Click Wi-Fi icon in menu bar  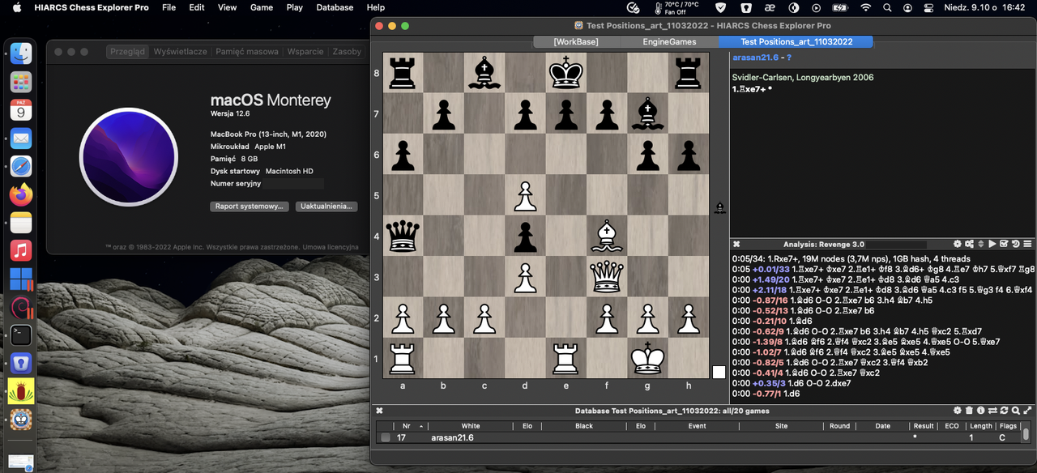coord(865,7)
